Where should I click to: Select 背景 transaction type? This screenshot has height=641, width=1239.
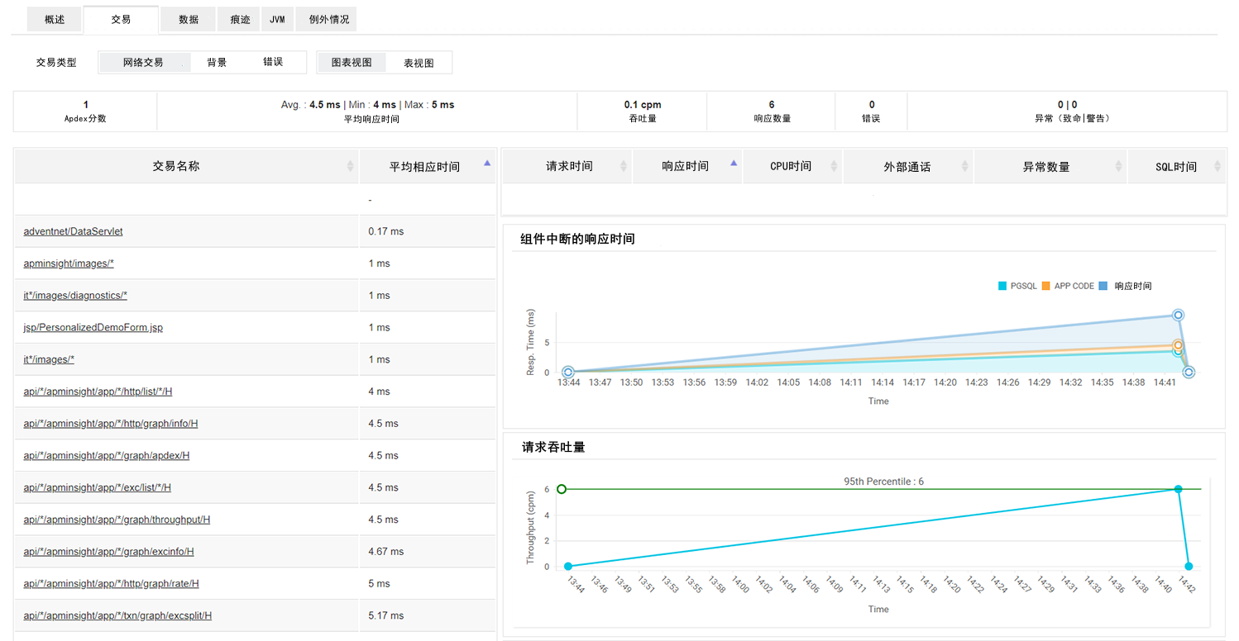pyautogui.click(x=217, y=62)
